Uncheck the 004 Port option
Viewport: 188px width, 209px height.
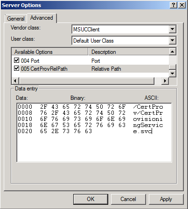pyautogui.click(x=16, y=60)
